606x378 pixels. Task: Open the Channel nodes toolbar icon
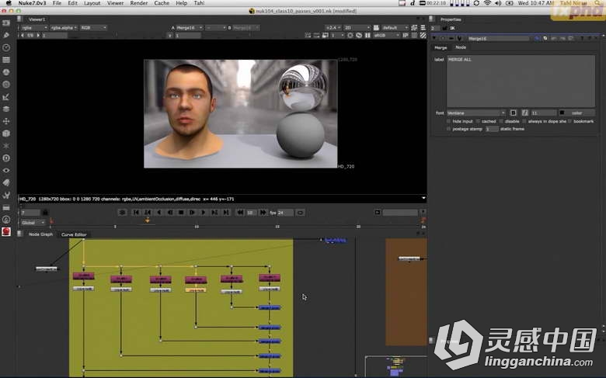[x=6, y=60]
